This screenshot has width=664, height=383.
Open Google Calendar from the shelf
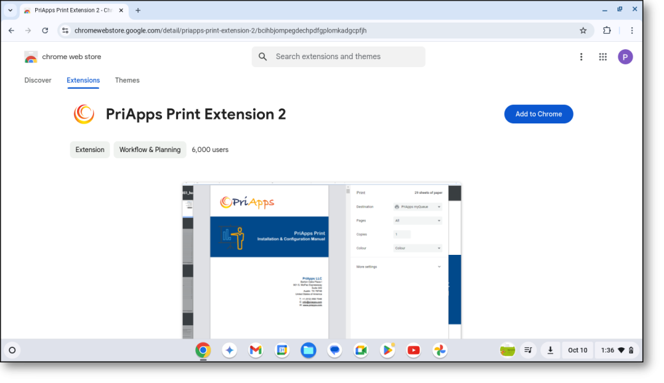tap(282, 350)
